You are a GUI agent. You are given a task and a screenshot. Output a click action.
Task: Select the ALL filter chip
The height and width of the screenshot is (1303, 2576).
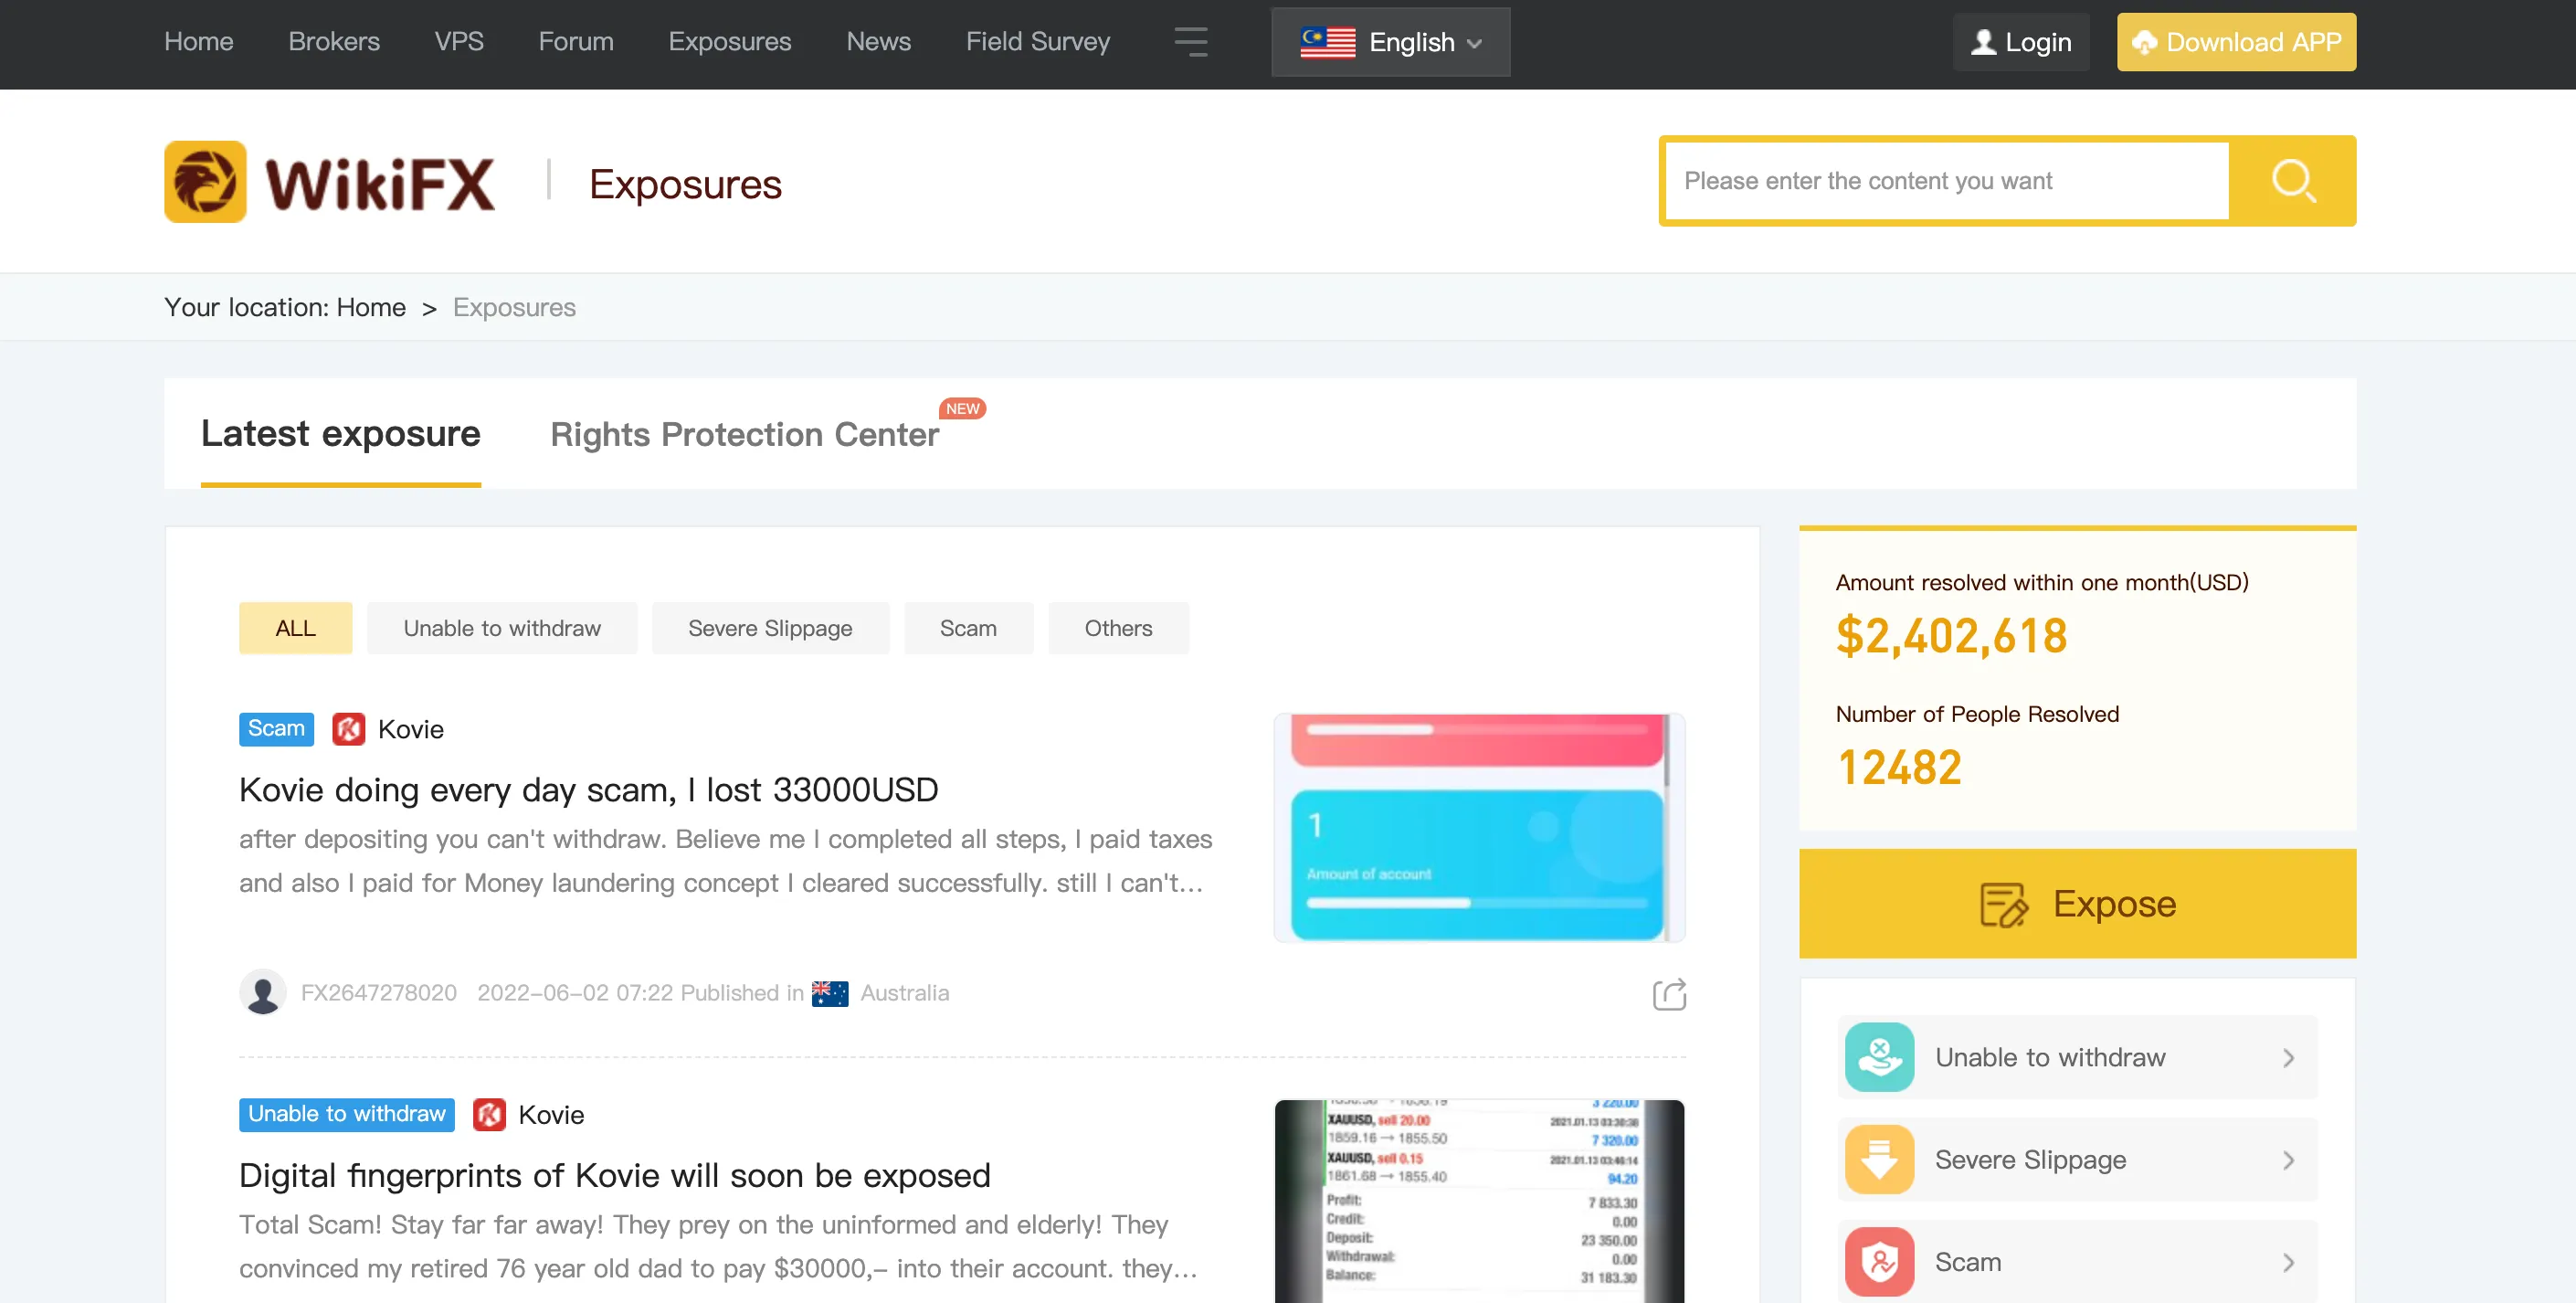click(296, 628)
